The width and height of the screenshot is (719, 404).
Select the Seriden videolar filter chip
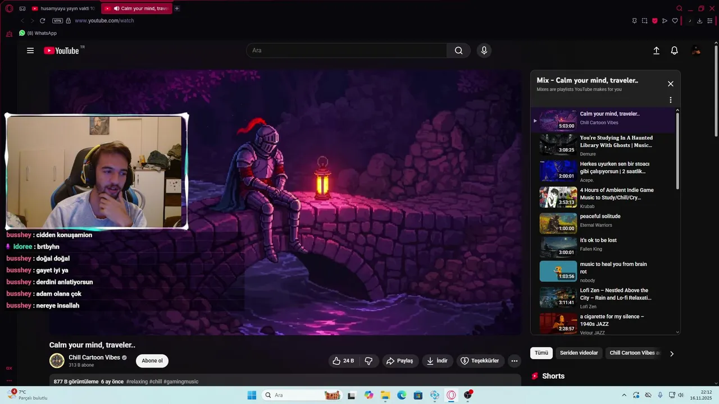[x=579, y=353]
